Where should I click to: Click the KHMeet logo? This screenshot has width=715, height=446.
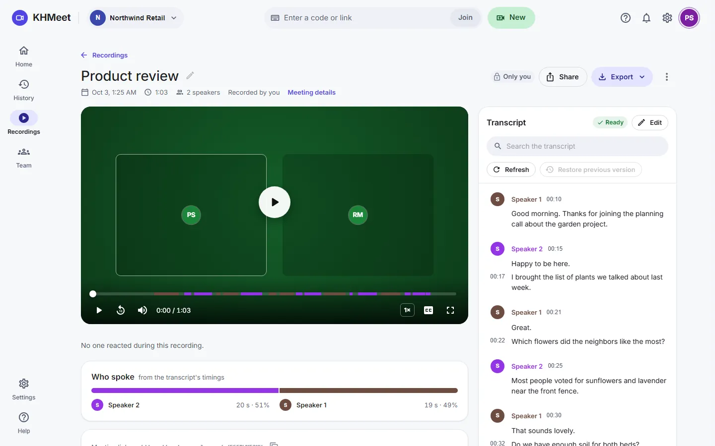41,18
